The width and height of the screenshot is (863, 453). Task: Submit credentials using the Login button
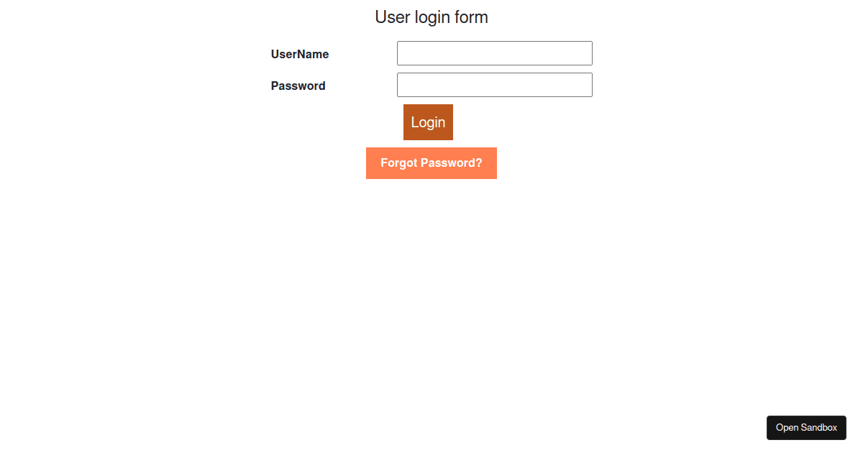tap(428, 122)
